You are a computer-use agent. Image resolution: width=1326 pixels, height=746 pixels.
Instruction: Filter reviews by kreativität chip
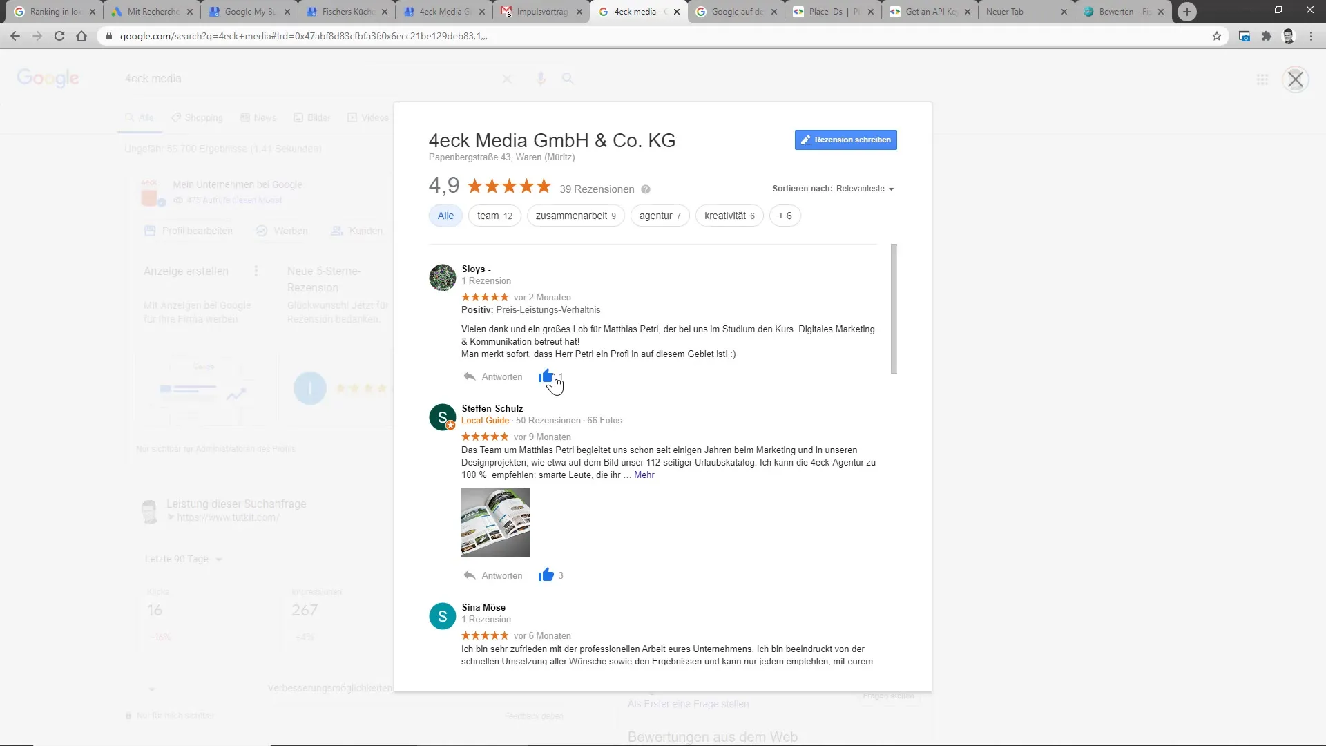[729, 216]
